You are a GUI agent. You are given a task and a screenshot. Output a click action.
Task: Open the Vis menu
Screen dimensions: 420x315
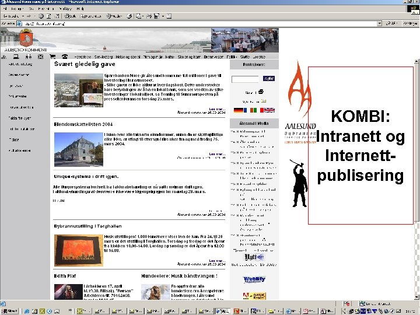point(31,9)
